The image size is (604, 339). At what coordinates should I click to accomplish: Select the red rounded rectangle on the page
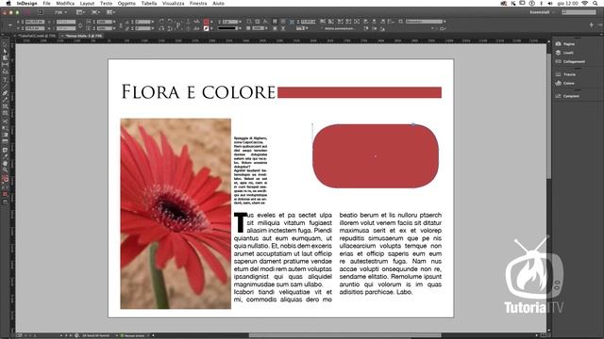(x=376, y=155)
